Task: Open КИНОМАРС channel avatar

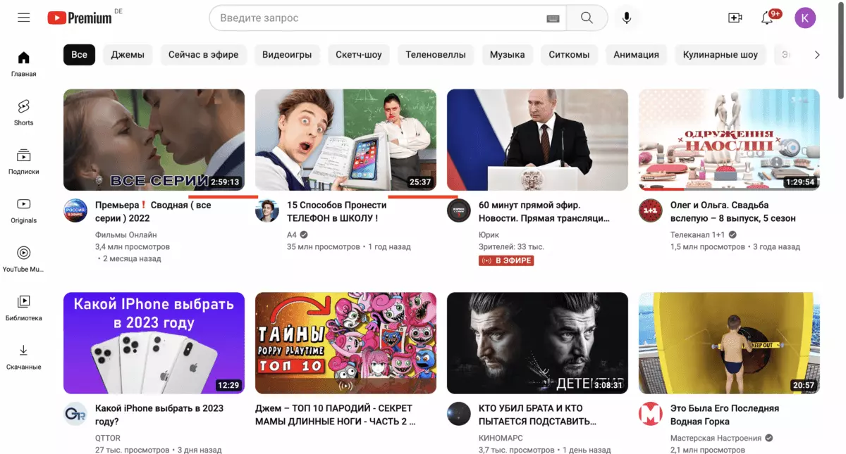Action: (x=459, y=414)
